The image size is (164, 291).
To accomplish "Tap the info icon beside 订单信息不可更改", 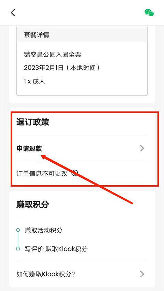I will [x=74, y=173].
